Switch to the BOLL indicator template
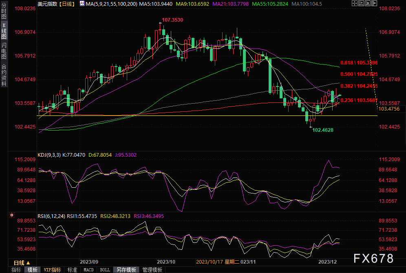Image resolution: width=406 pixels, height=273 pixels. click(x=105, y=270)
